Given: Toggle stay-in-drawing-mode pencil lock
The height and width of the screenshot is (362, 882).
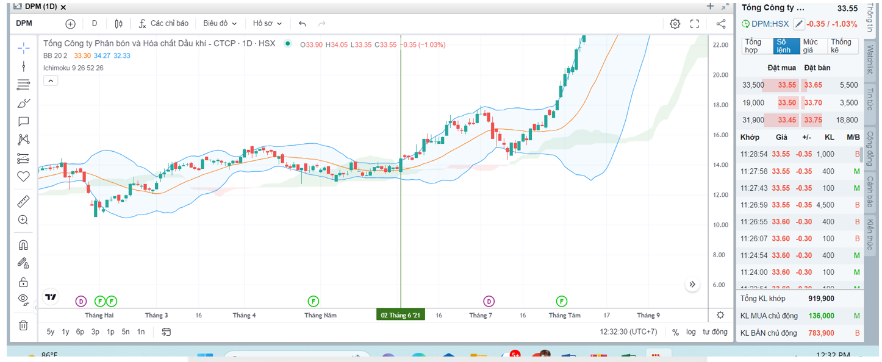Looking at the screenshot, I should tap(23, 263).
